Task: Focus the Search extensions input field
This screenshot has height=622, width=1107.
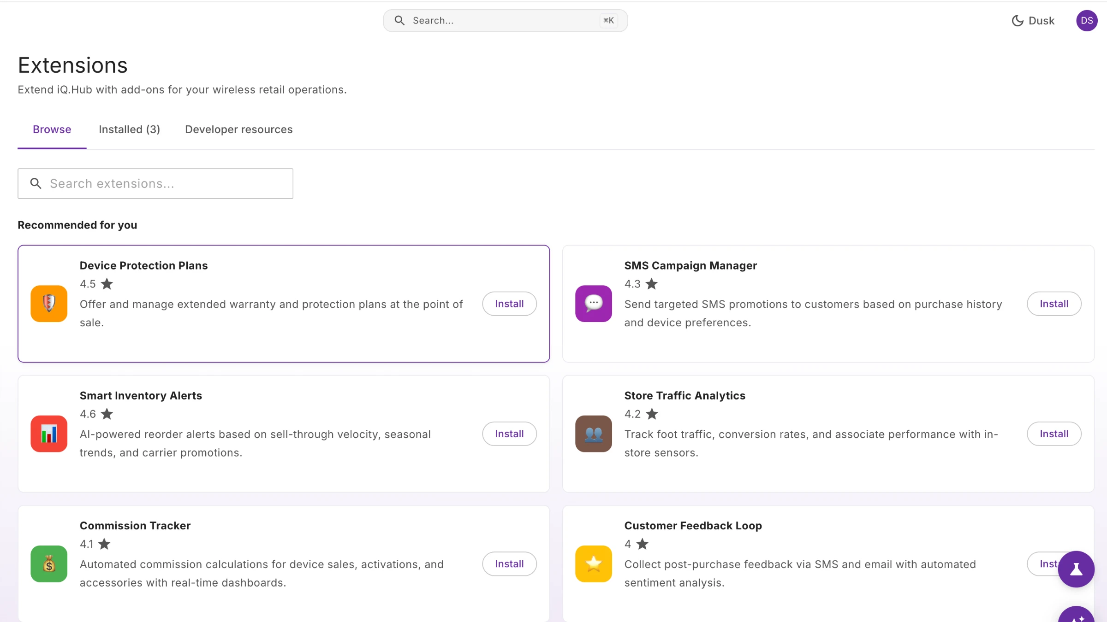Action: 155,183
